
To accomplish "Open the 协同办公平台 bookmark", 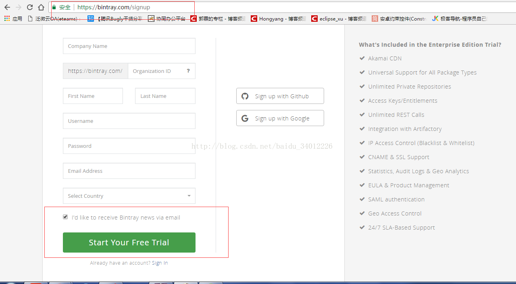I will tap(167, 19).
